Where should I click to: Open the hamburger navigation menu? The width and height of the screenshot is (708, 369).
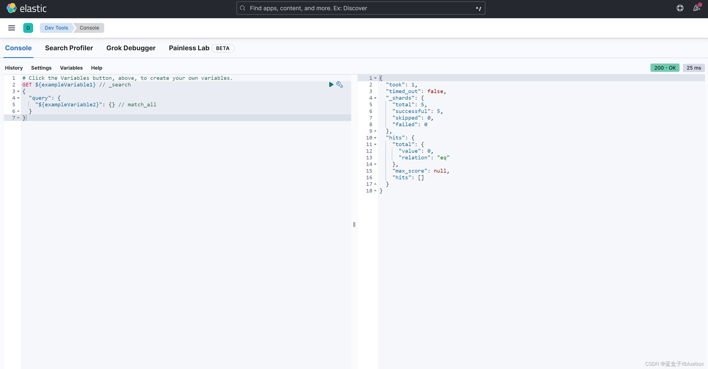[12, 28]
